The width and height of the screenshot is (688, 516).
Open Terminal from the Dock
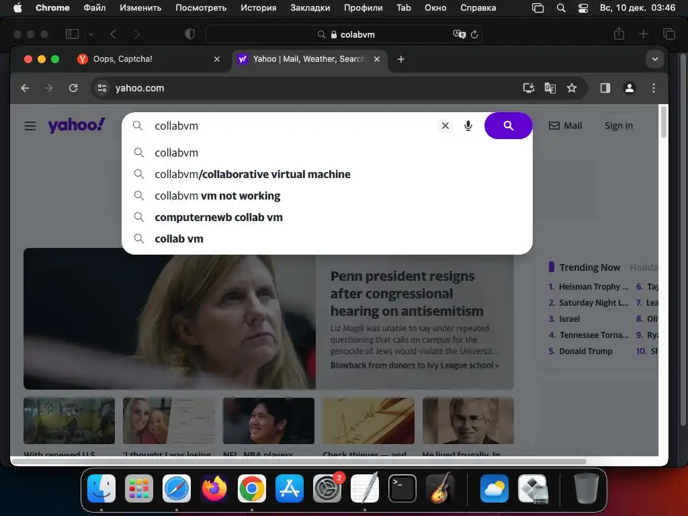(x=402, y=488)
